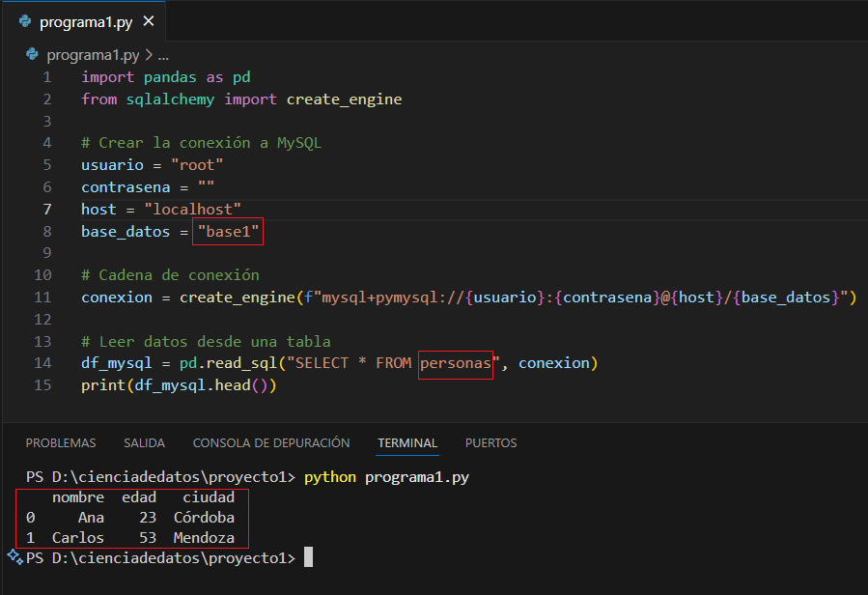Expand the breadcrumb ellipsis symbol list
This screenshot has width=868, height=595.
coord(163,55)
